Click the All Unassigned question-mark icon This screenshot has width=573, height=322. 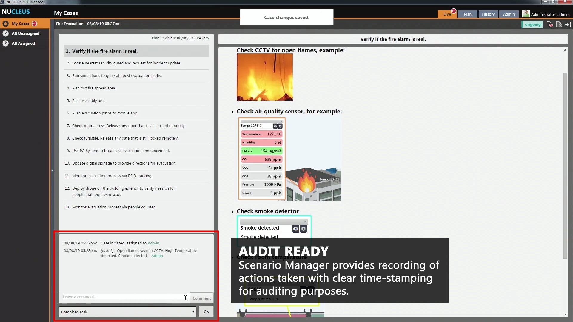pos(6,33)
